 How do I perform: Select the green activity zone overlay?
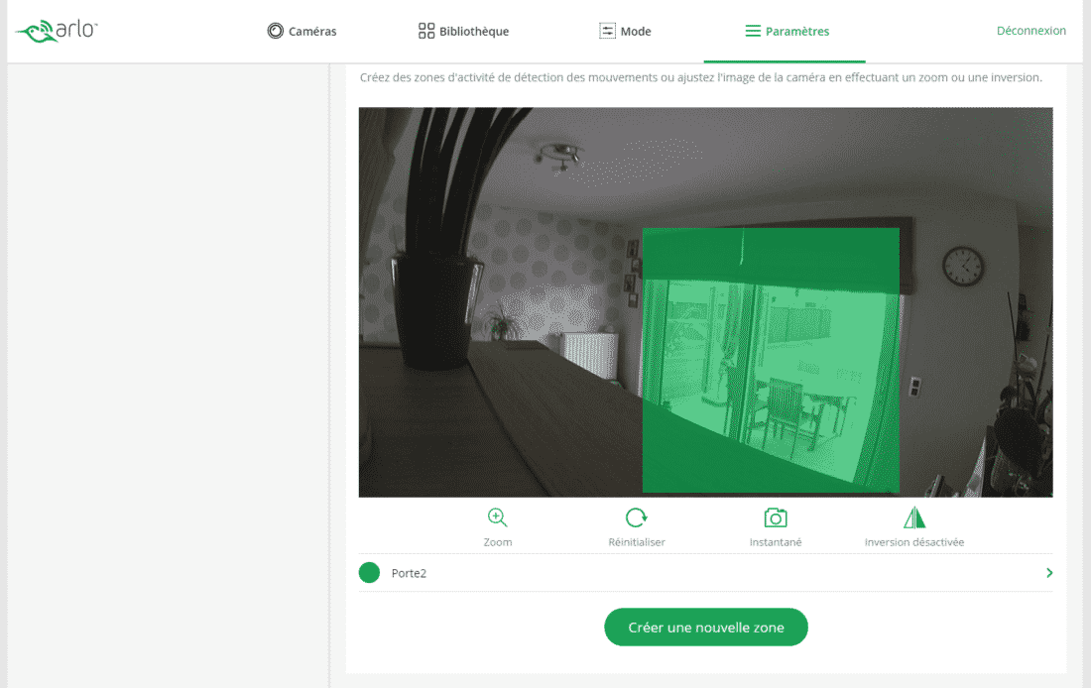[x=771, y=360]
